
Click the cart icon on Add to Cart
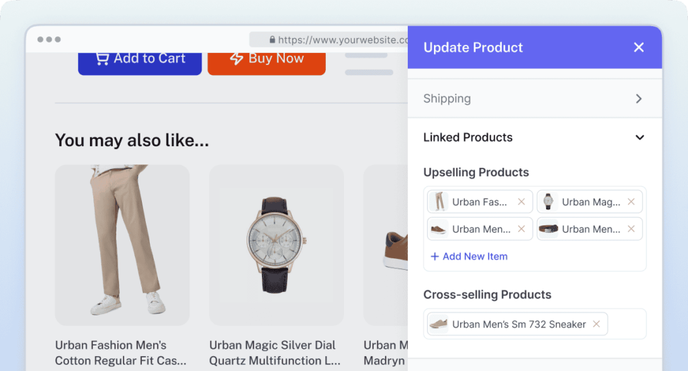coord(102,59)
